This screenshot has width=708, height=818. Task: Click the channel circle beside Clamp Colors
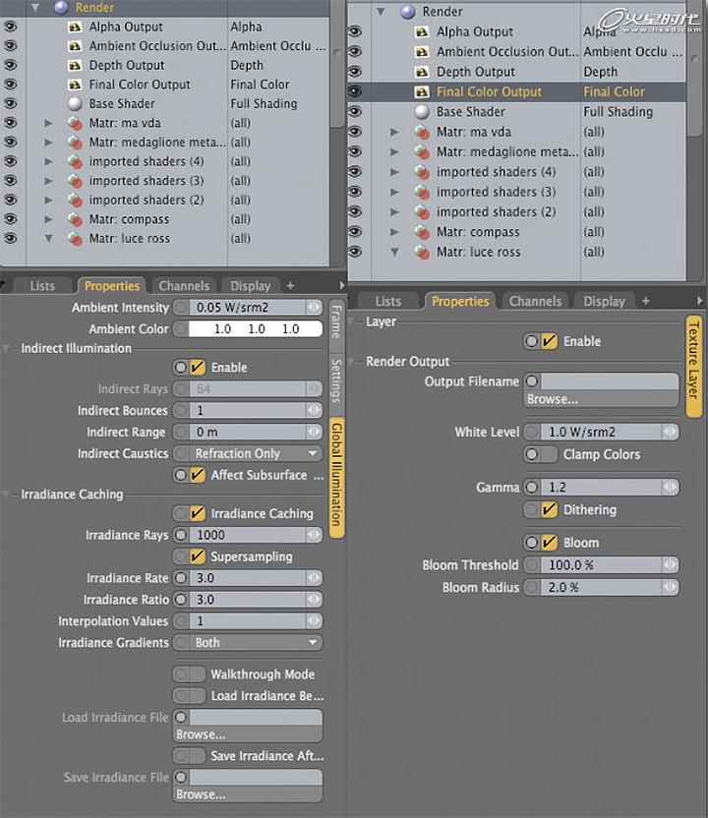point(532,454)
